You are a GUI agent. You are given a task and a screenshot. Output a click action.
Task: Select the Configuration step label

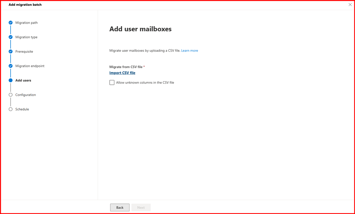pyautogui.click(x=25, y=95)
